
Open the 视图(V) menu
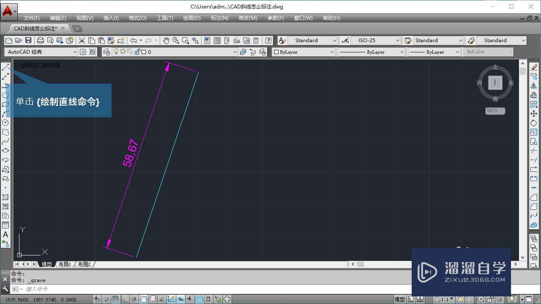85,18
